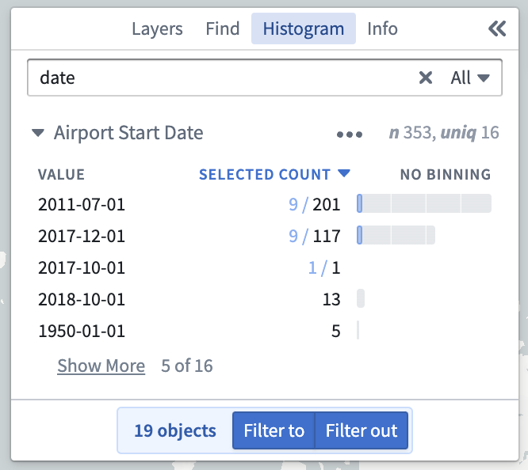Clear the date search text
This screenshot has height=470, width=528.
pyautogui.click(x=425, y=78)
